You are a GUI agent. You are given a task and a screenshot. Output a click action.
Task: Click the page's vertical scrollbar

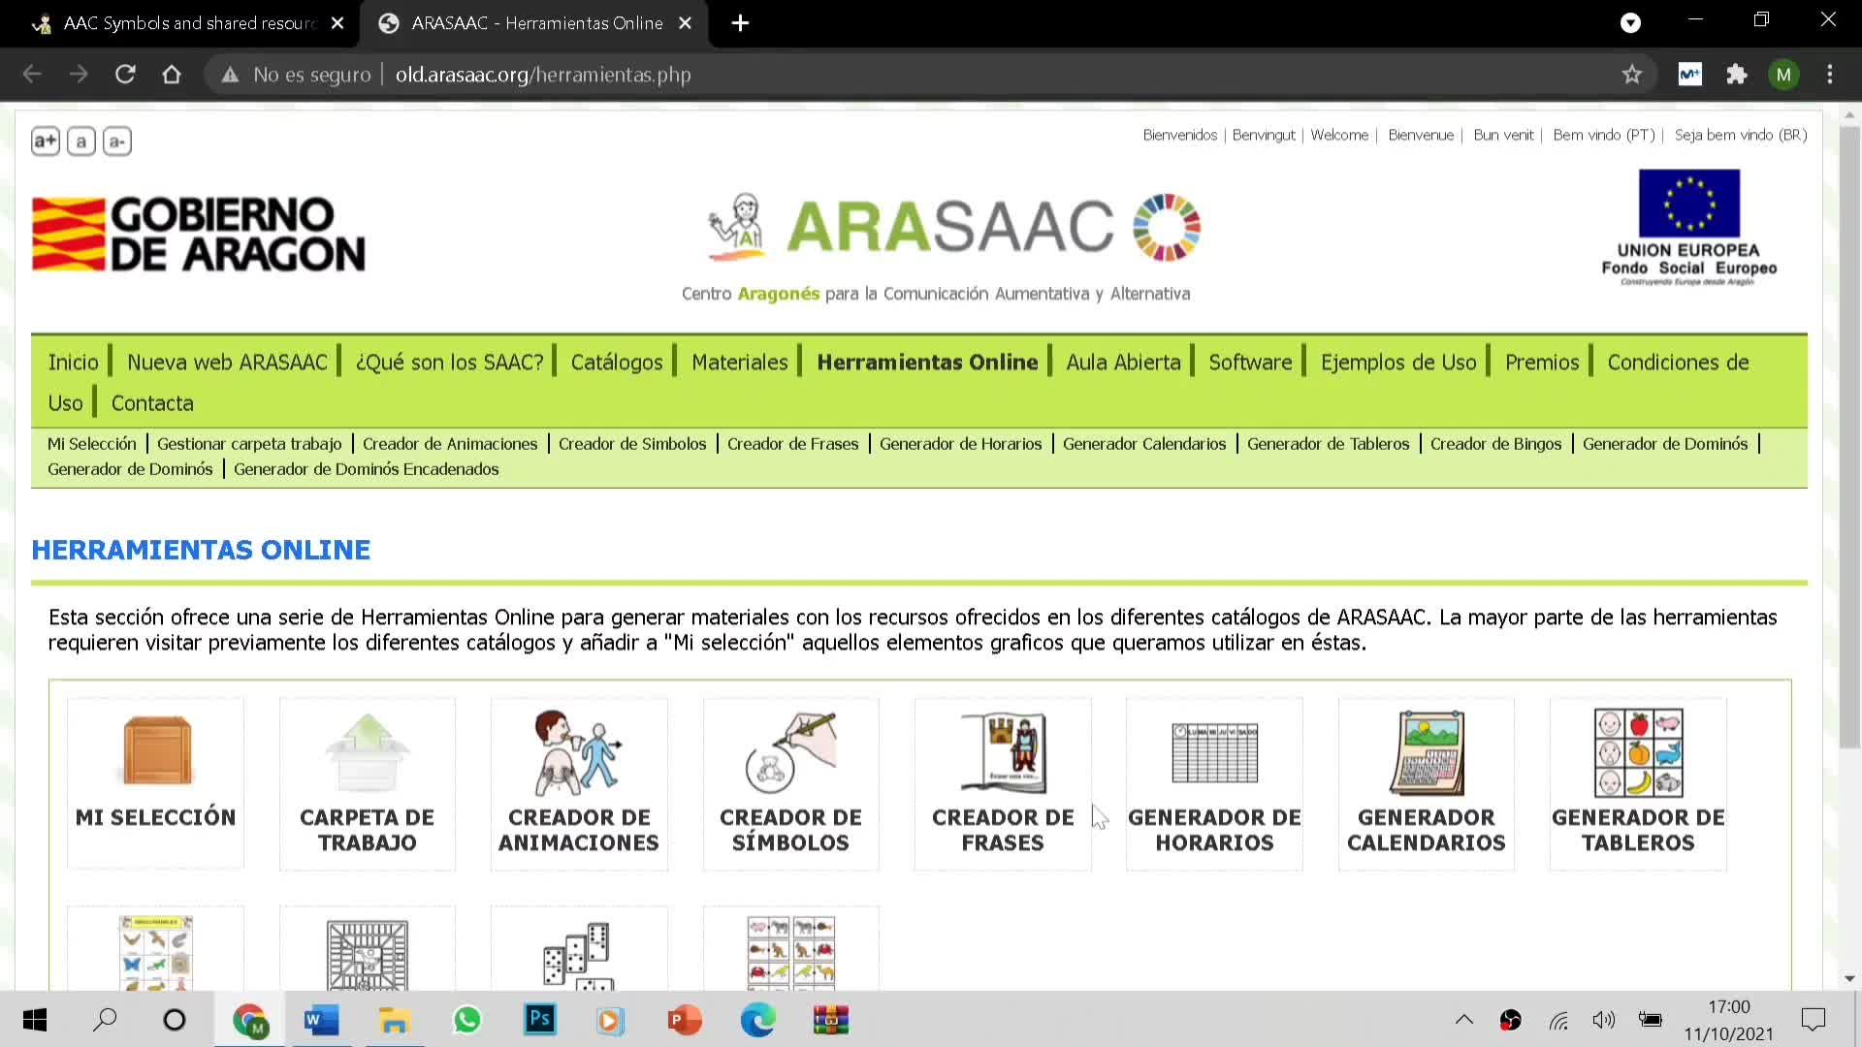[1849, 436]
